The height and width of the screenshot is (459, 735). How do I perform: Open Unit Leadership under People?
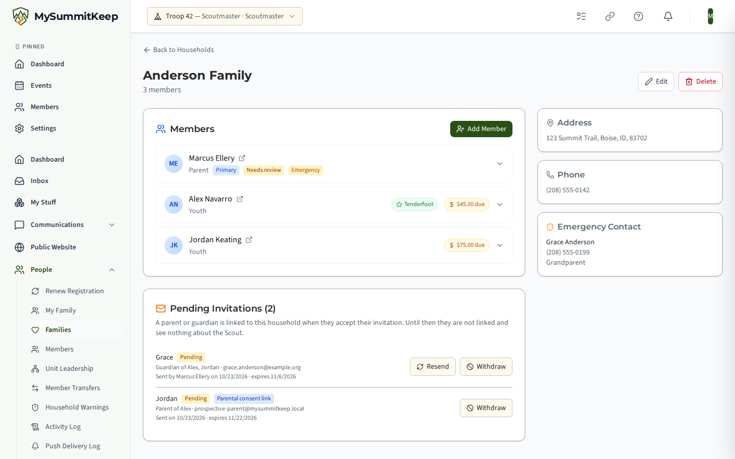pos(73,369)
